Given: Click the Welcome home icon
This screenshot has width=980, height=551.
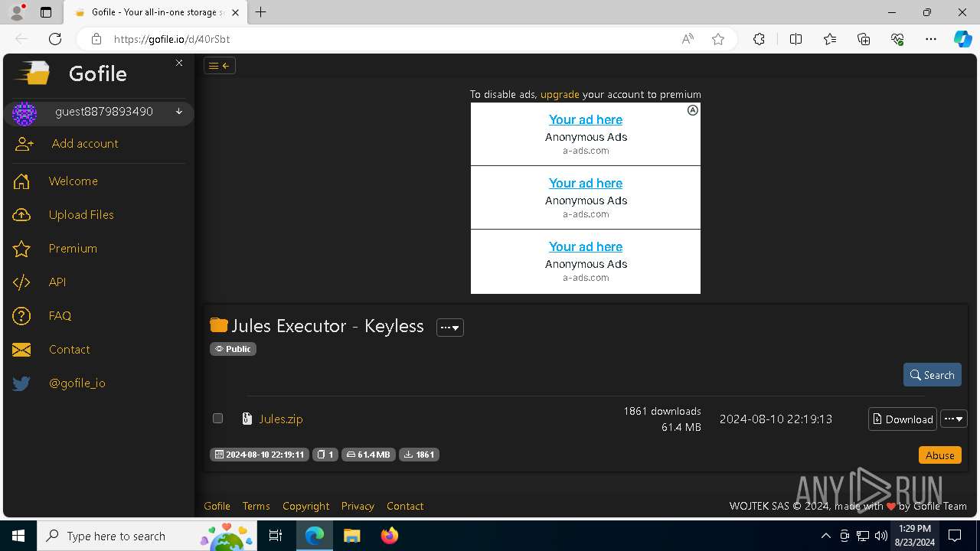Looking at the screenshot, I should point(21,181).
